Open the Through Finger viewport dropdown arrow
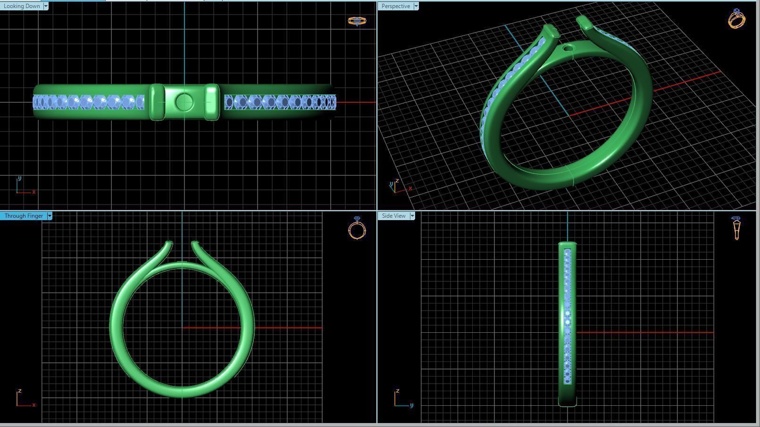The height and width of the screenshot is (427, 760). [x=50, y=216]
